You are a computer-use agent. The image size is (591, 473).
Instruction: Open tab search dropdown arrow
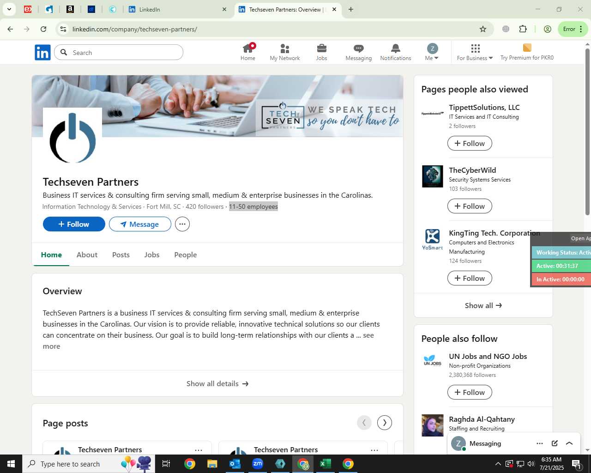9,9
